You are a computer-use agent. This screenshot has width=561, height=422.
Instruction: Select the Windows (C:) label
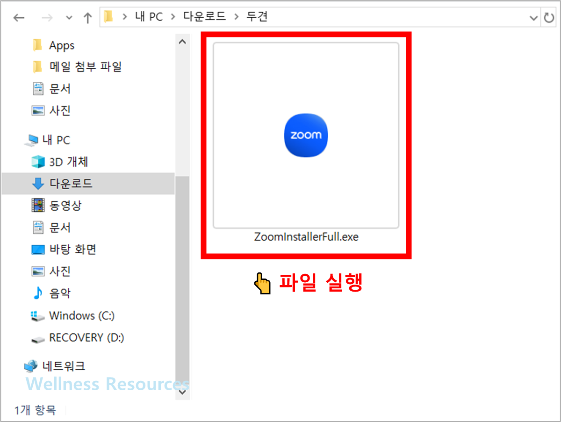82,315
